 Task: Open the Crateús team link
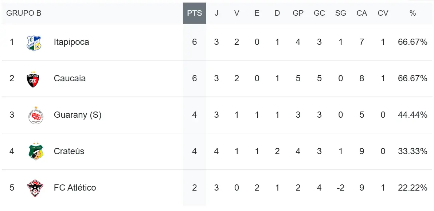[69, 151]
